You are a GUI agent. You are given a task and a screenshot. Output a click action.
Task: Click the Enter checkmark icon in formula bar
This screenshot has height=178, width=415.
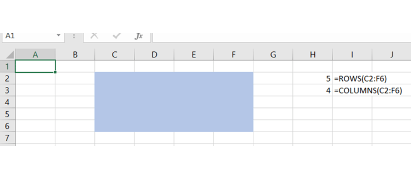pyautogui.click(x=116, y=36)
